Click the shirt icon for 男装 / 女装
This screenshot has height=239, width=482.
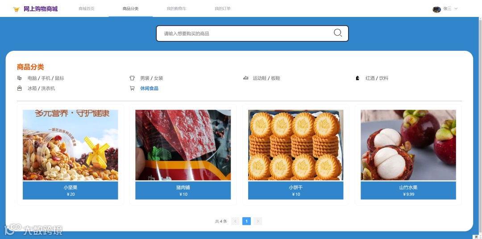(x=132, y=78)
